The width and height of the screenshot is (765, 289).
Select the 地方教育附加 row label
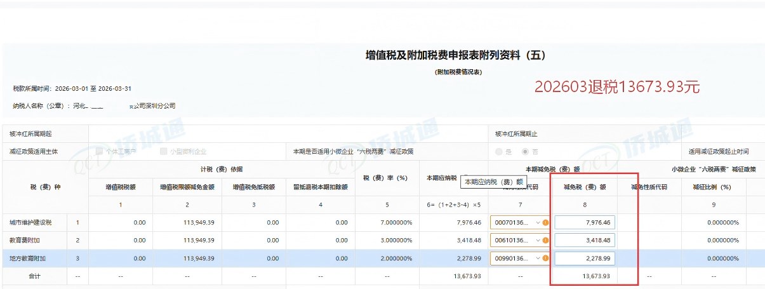point(27,259)
